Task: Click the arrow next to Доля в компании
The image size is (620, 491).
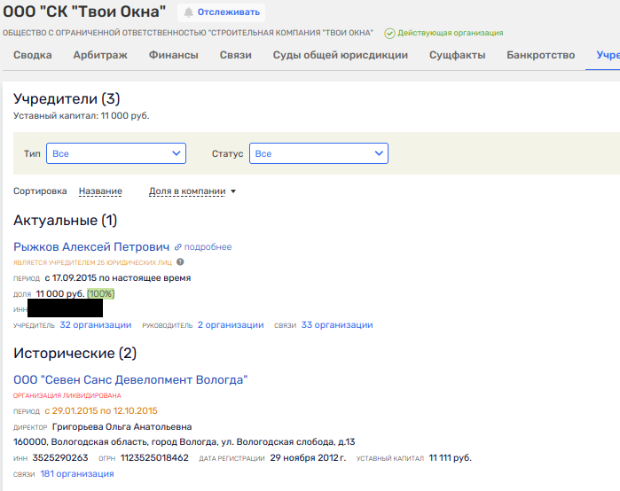Action: coord(233,191)
